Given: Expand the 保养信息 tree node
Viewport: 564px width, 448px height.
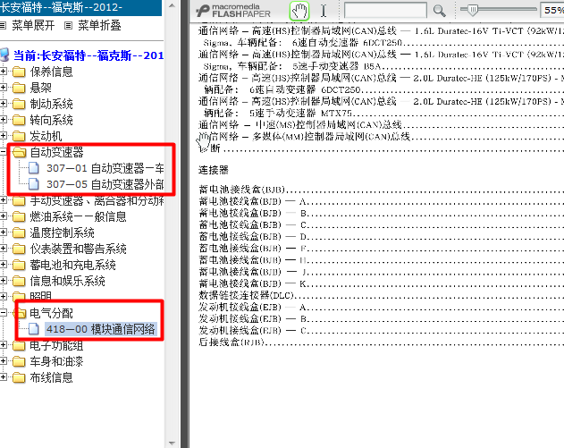Looking at the screenshot, I should [x=3, y=72].
